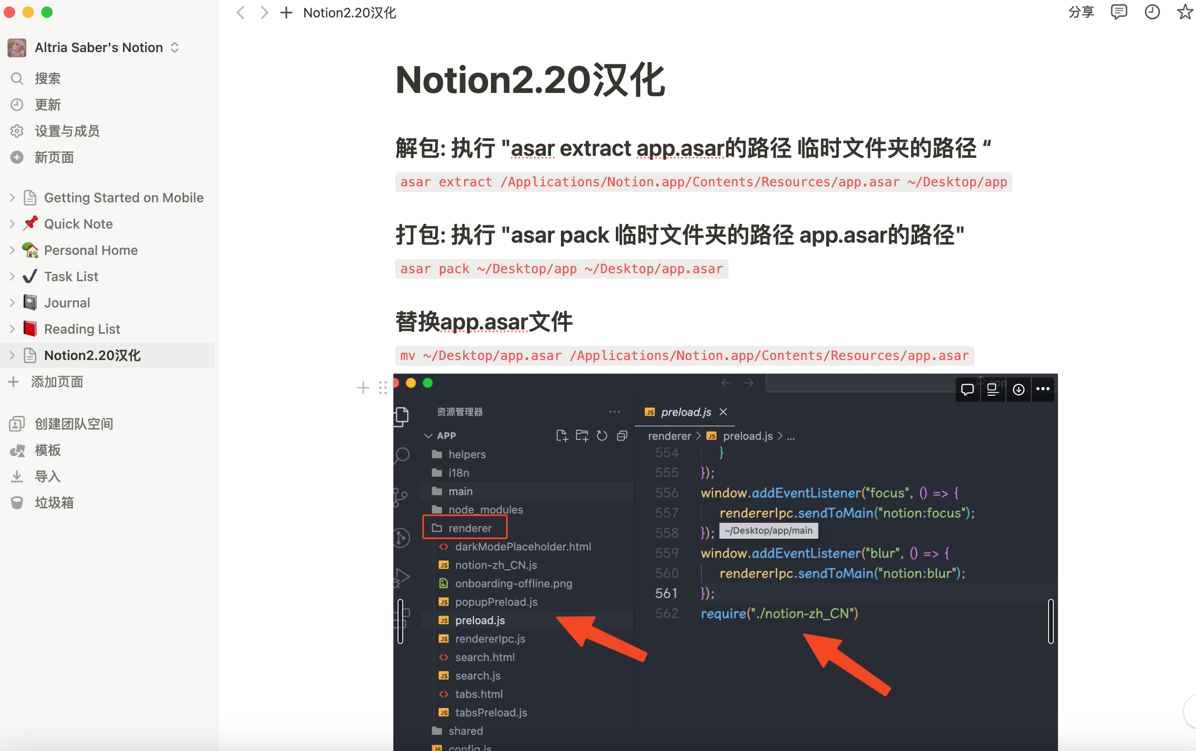Browse Notion 模板 templates
This screenshot has width=1196, height=751.
click(48, 450)
